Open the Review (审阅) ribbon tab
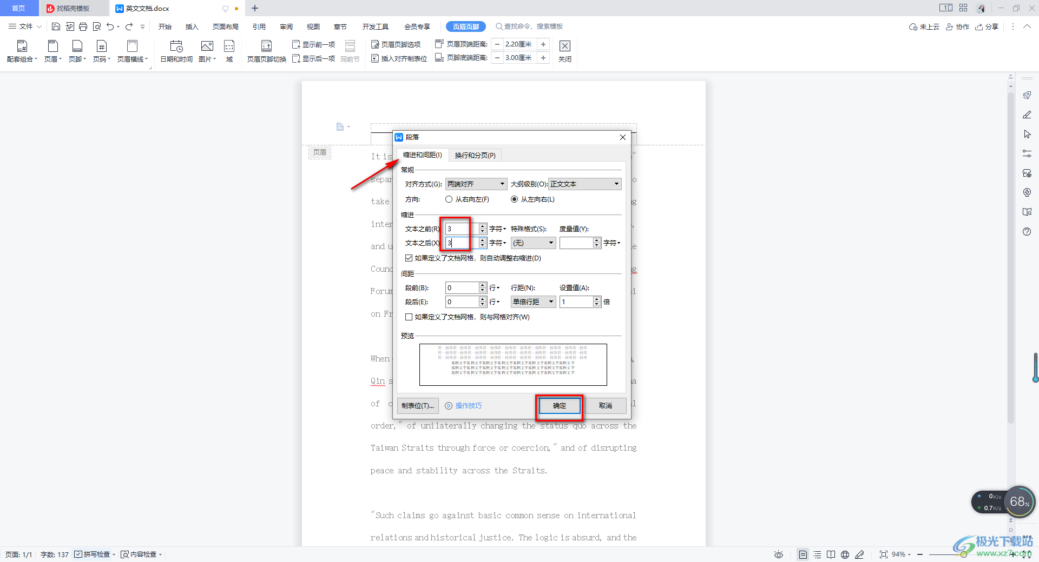This screenshot has width=1039, height=562. 286,26
